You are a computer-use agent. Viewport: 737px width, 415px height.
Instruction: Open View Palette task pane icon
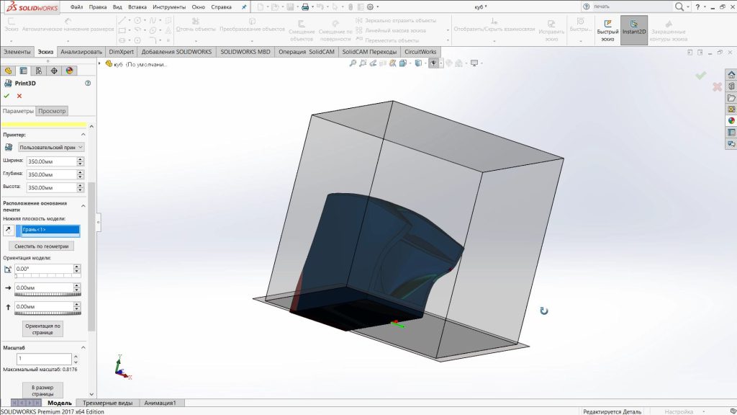click(x=731, y=110)
